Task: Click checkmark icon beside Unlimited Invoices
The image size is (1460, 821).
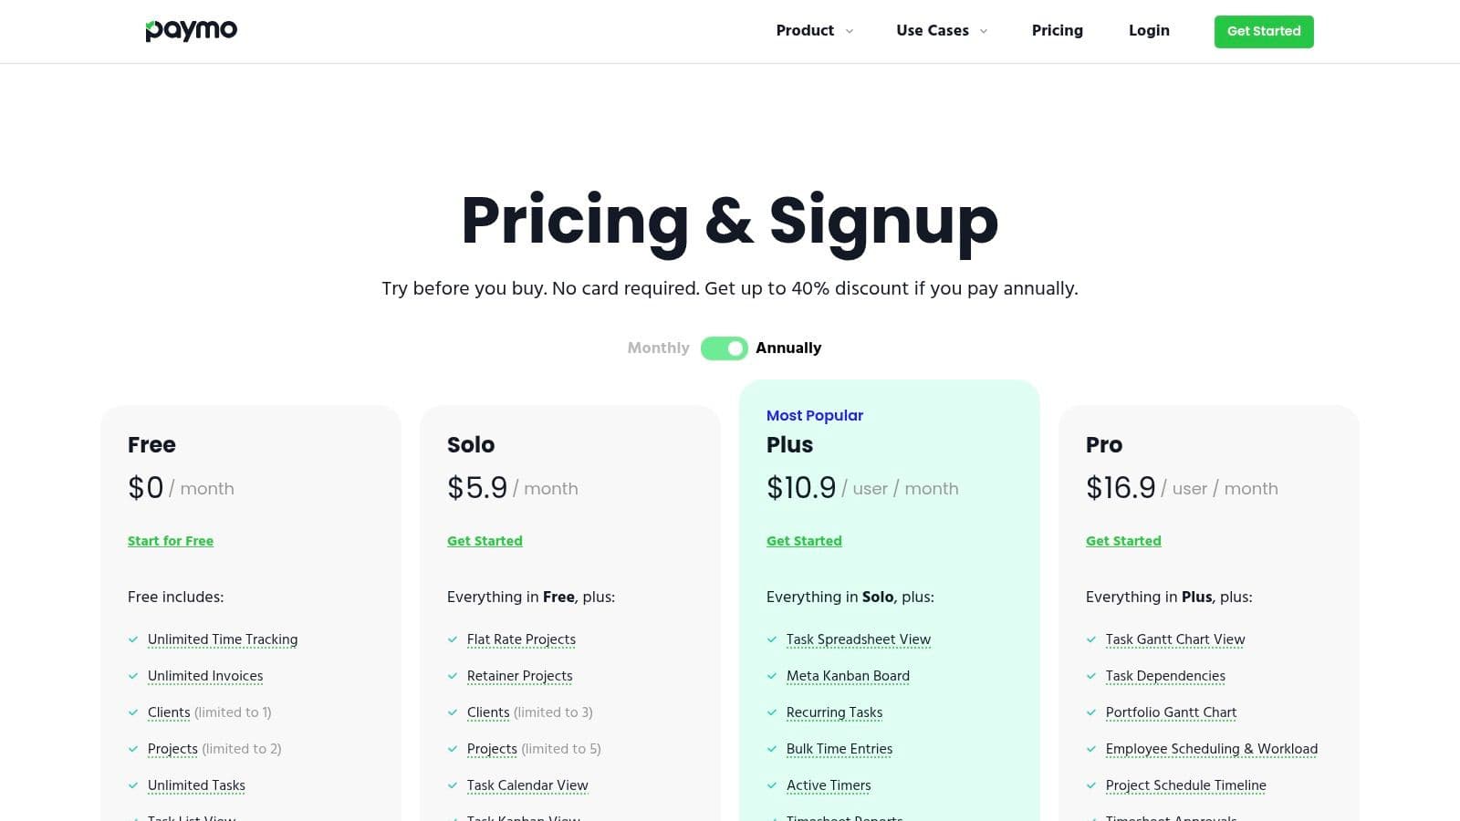Action: pos(133,676)
